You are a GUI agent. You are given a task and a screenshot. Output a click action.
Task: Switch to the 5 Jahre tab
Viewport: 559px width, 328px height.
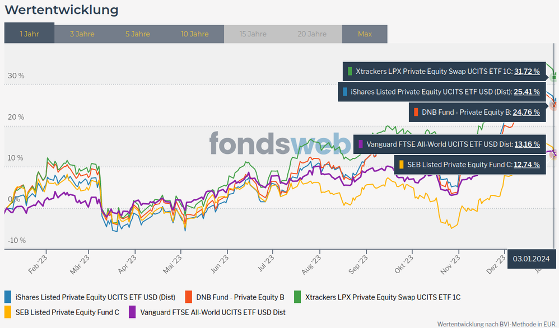[x=137, y=34]
